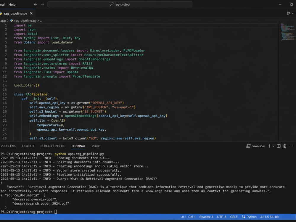Click Ln 1, Col 1 in status bar
The height and width of the screenshot is (222, 296).
(188, 217)
